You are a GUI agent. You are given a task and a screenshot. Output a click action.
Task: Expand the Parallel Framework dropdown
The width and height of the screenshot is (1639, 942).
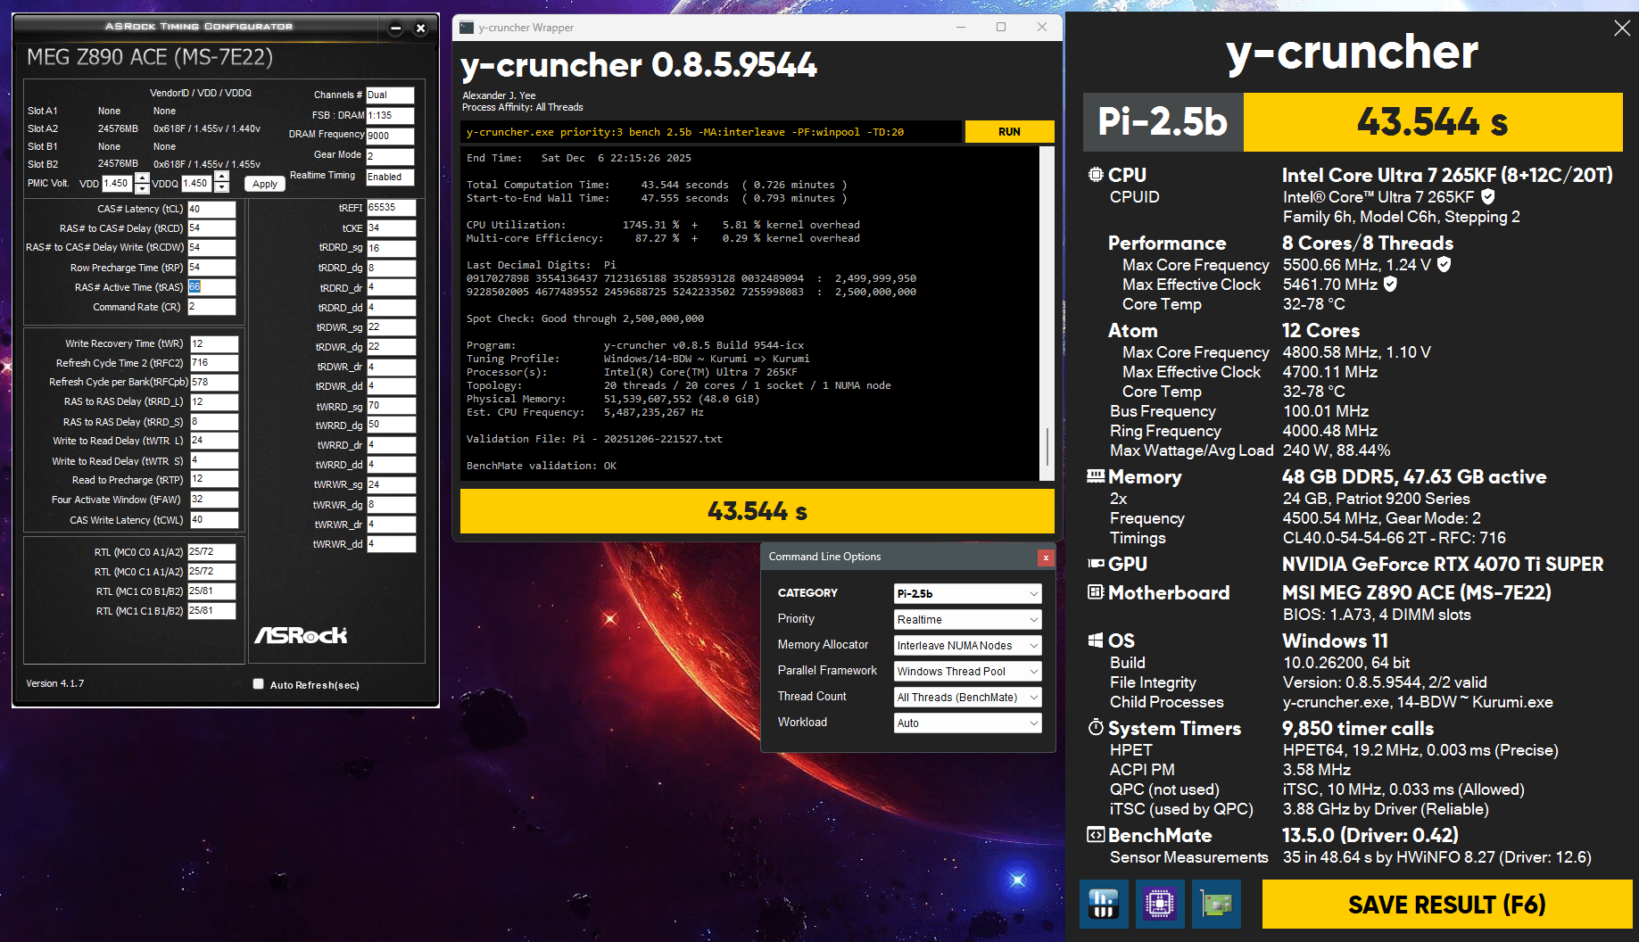968,671
